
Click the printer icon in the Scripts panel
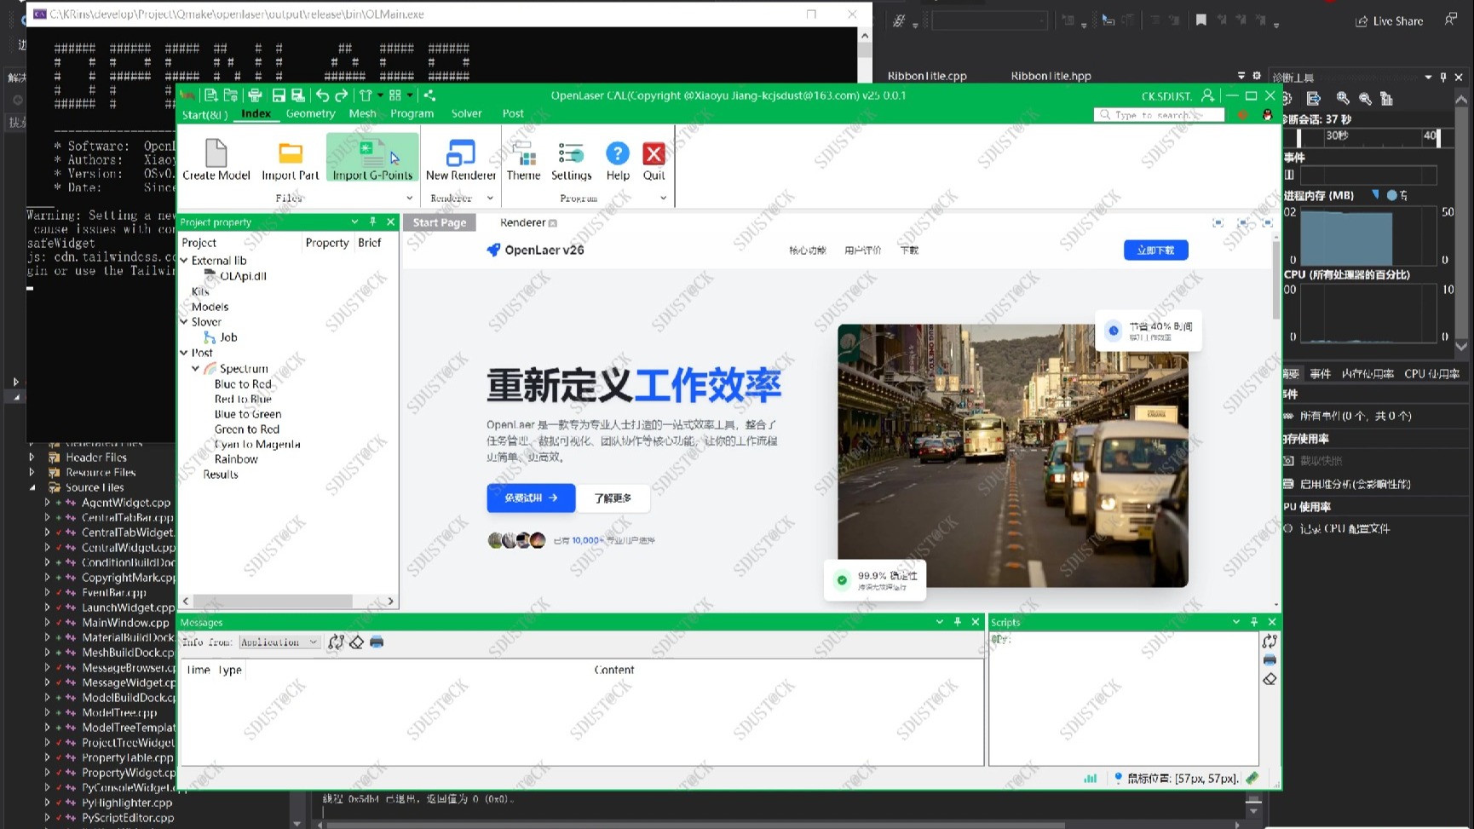1270,660
